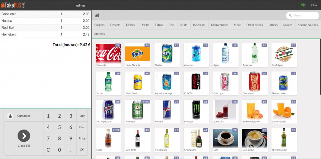Image resolution: width=321 pixels, height=159 pixels.
Task: Select the Main courses category
Action: 219,25
